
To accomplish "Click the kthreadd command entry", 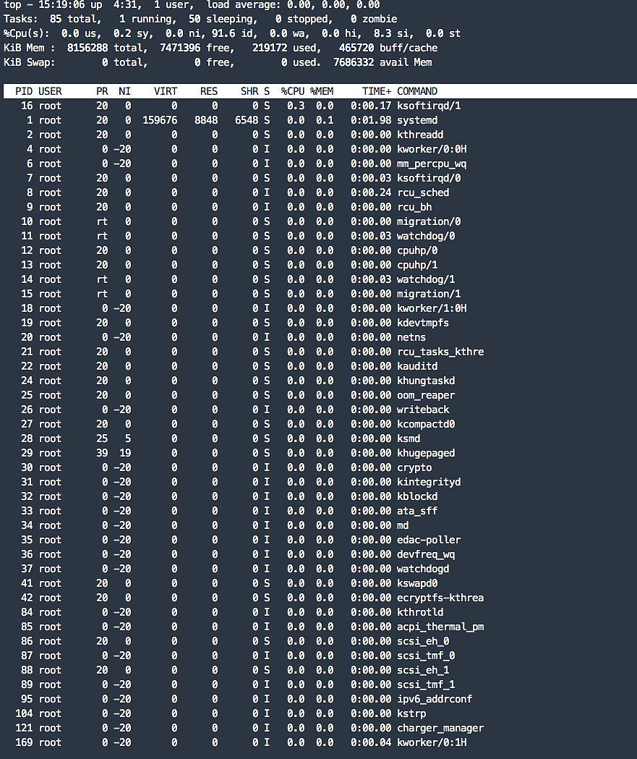I will [x=420, y=135].
